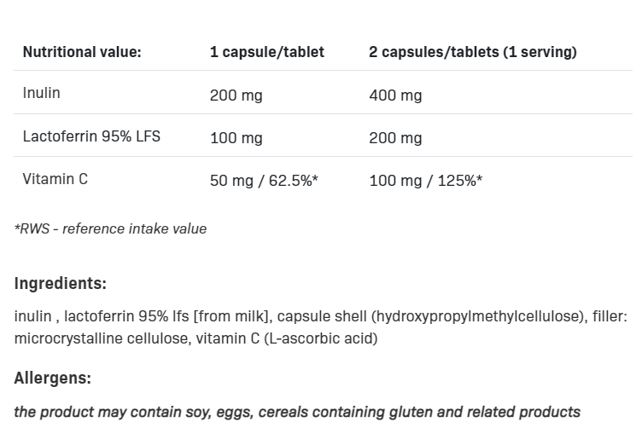Viewport: 642px width, 445px height.
Task: Select the Inulin row label
Action: click(42, 93)
